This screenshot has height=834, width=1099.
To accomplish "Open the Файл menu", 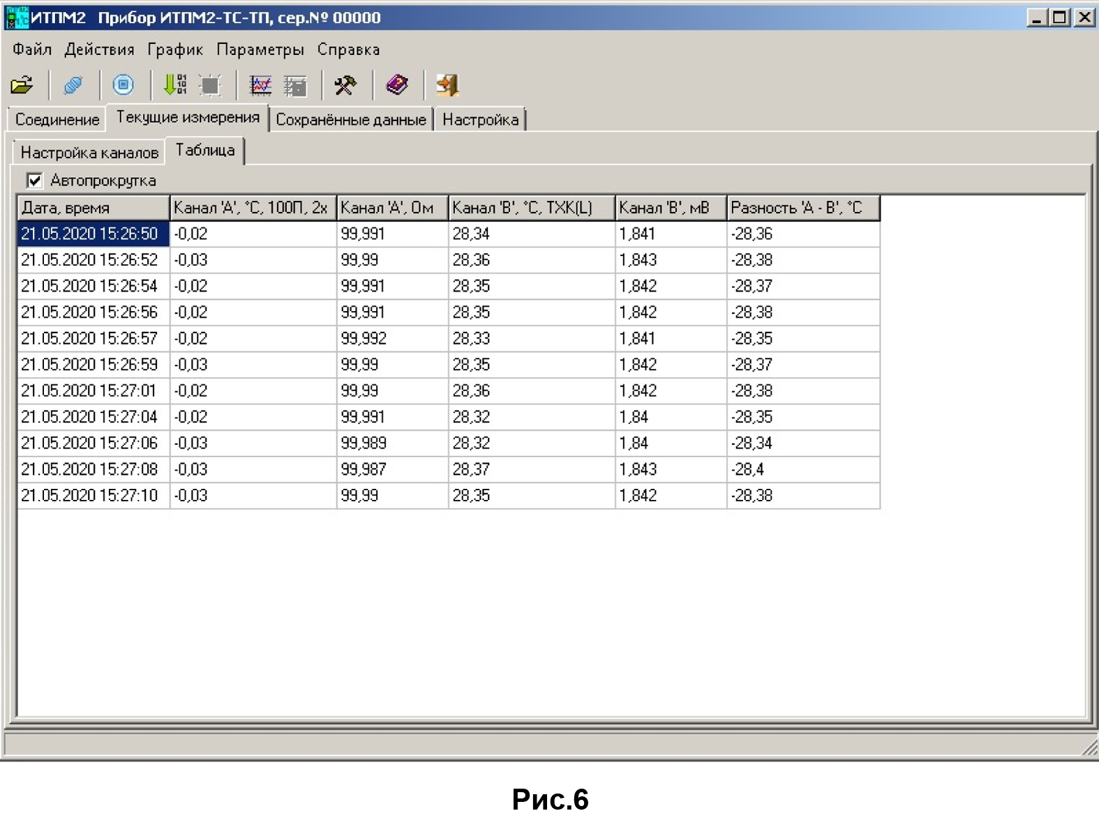I will [x=32, y=50].
